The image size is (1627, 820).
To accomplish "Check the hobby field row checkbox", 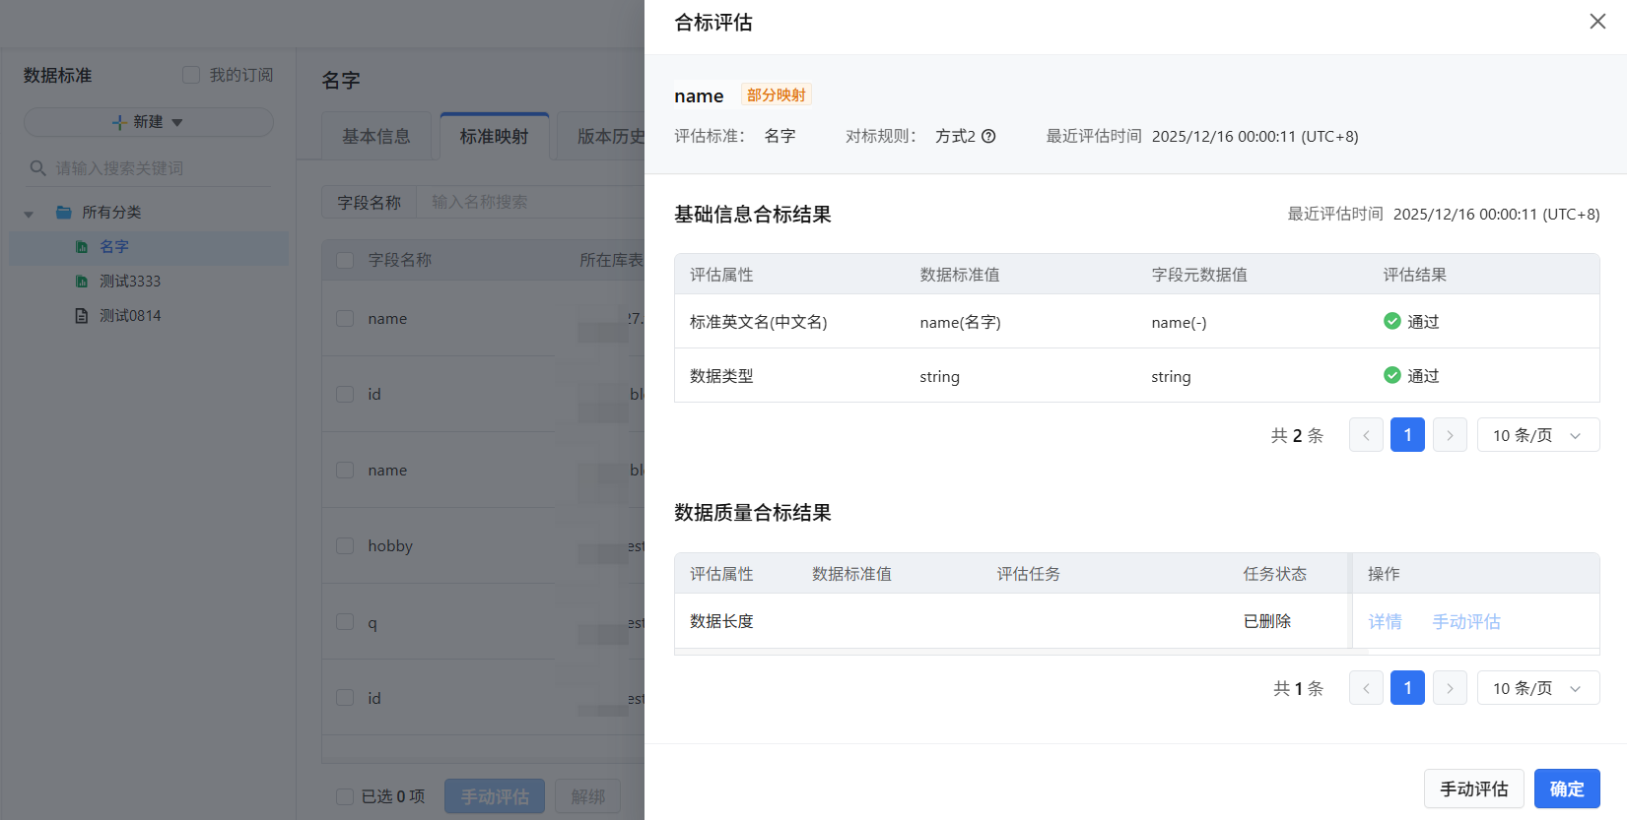I will (345, 546).
